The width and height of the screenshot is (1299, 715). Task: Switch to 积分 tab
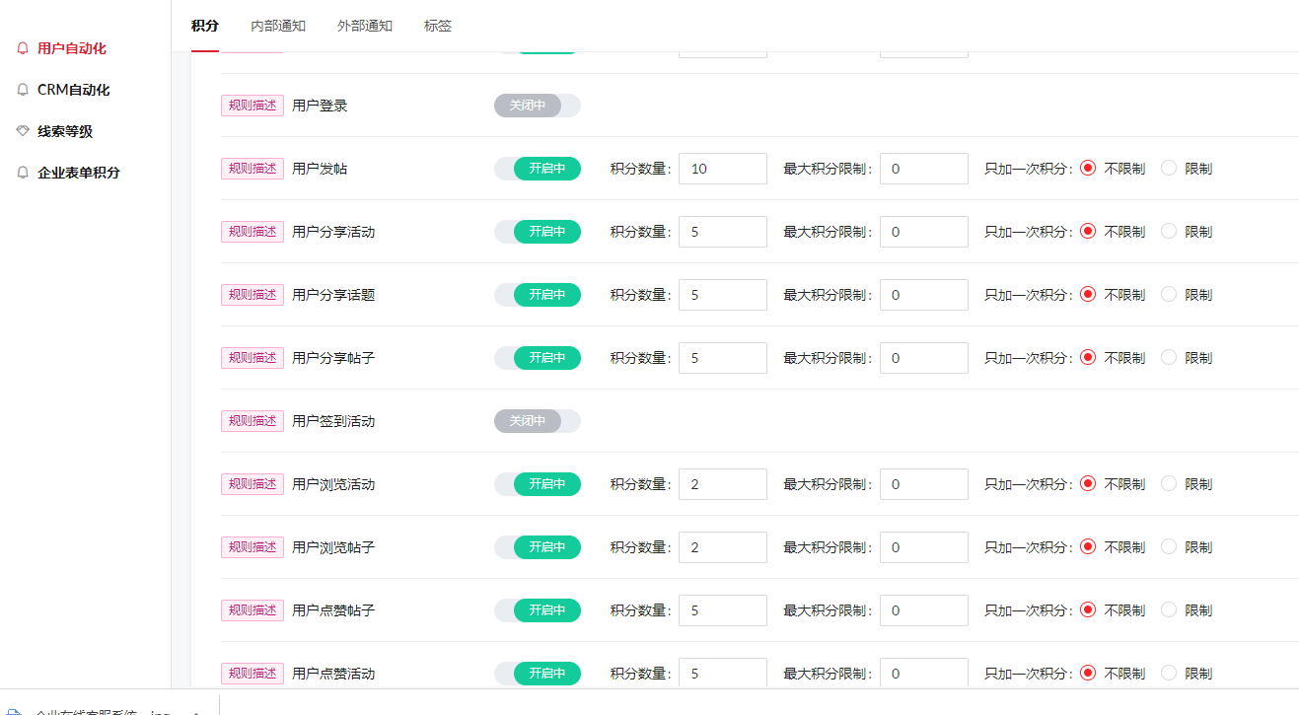click(x=205, y=26)
